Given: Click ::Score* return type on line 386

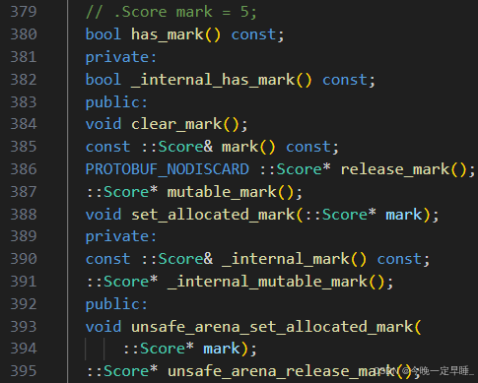Looking at the screenshot, I should click(x=295, y=169).
